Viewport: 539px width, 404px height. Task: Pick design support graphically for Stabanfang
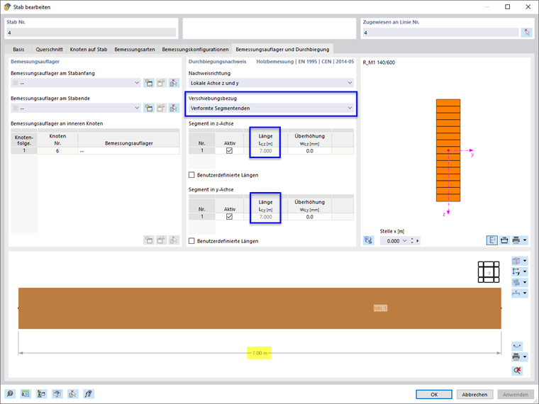point(174,83)
